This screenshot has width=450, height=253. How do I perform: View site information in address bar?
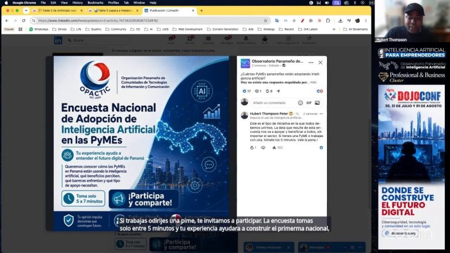(x=34, y=20)
